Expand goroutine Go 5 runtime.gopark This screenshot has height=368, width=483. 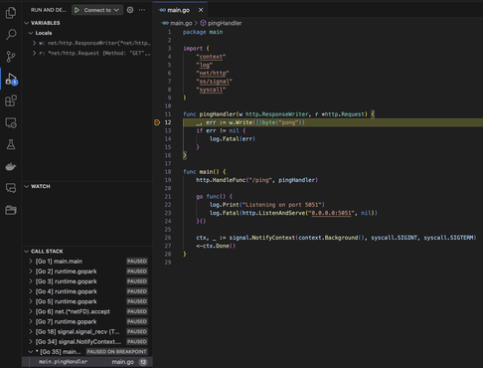point(31,301)
